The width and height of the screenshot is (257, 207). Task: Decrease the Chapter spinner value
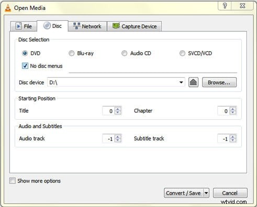pyautogui.click(x=233, y=112)
